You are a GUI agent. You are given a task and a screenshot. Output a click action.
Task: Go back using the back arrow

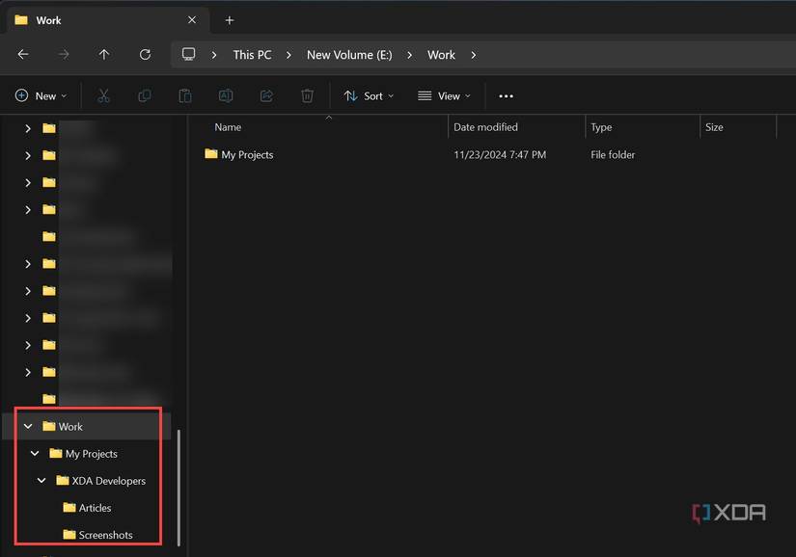click(23, 55)
